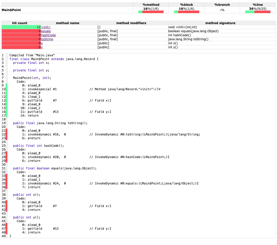The width and height of the screenshot is (277, 245).
Task: Jump to the equals method
Action: (46, 31)
